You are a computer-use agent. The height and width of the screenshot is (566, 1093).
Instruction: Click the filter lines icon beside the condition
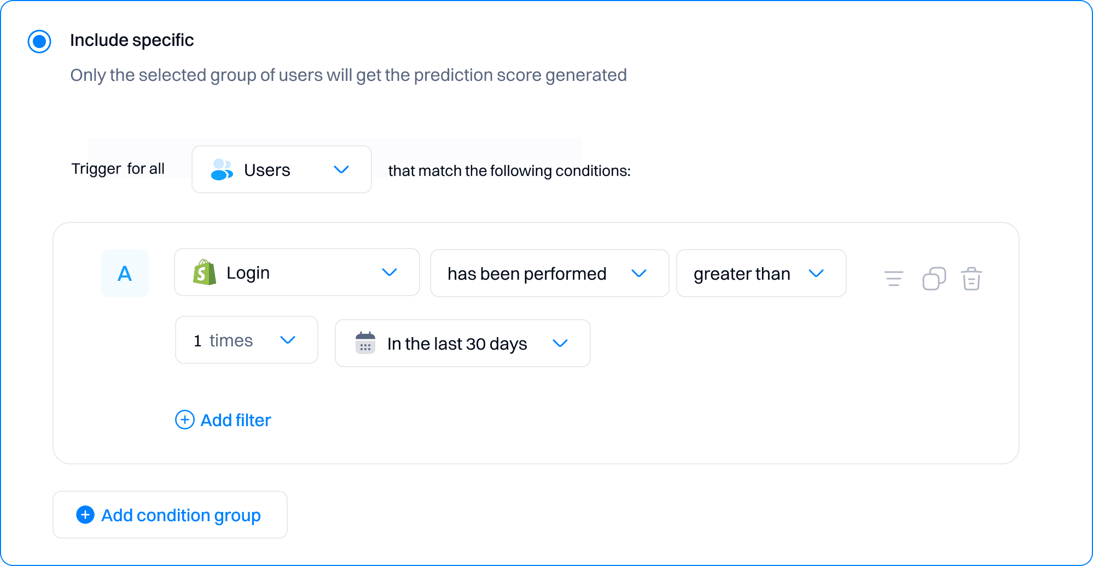click(893, 279)
